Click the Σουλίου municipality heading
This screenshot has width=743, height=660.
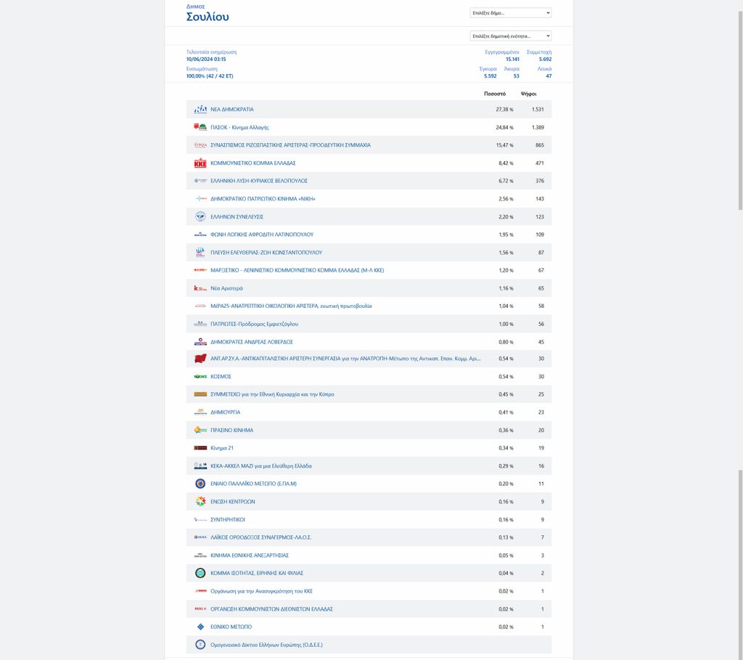pyautogui.click(x=208, y=17)
